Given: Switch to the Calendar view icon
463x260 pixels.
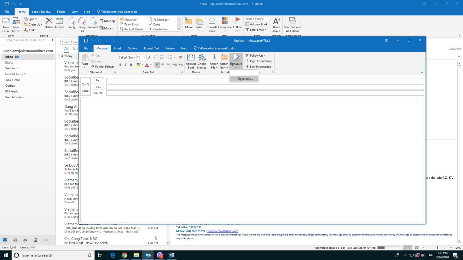Looking at the screenshot, I should pos(15,240).
